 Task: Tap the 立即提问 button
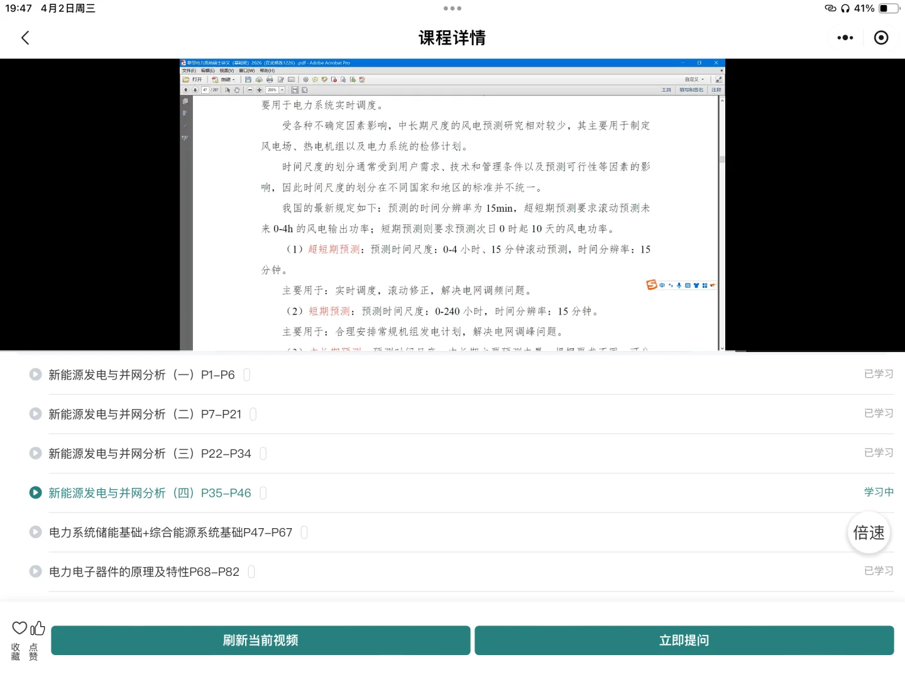coord(684,640)
